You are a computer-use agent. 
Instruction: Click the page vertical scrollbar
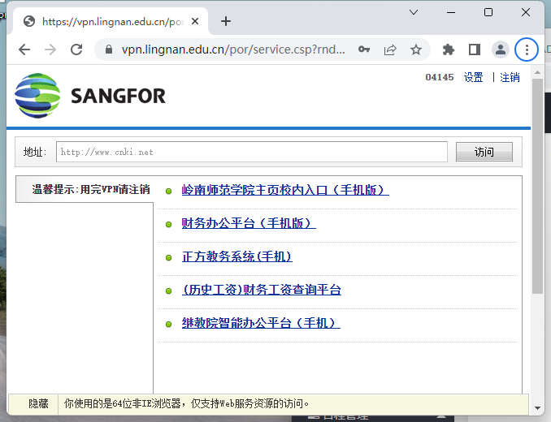(x=537, y=187)
